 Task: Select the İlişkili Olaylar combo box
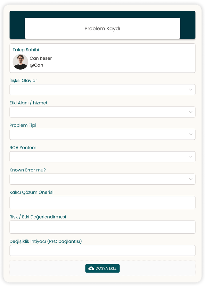pos(96,90)
